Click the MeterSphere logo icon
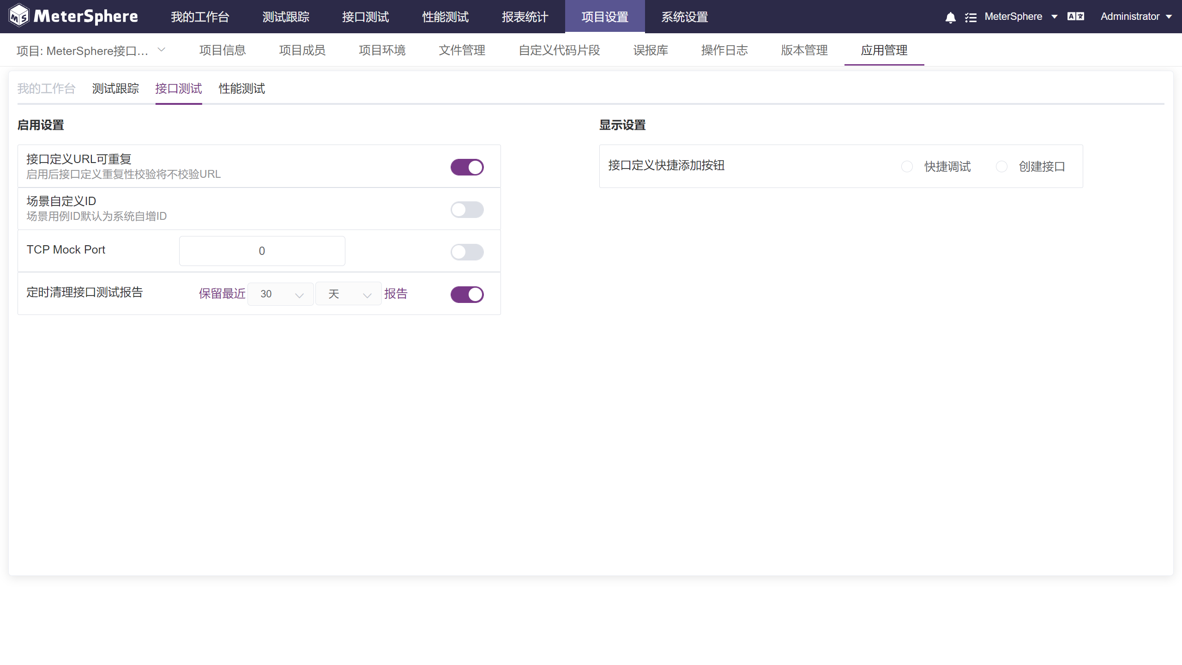 click(x=19, y=16)
